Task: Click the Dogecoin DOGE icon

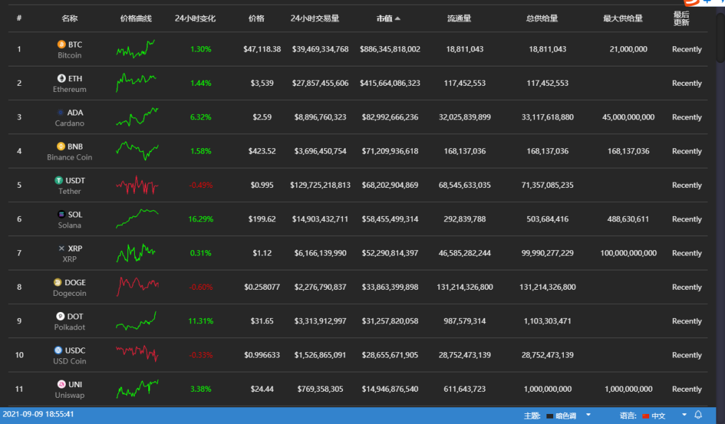Action: (x=57, y=282)
